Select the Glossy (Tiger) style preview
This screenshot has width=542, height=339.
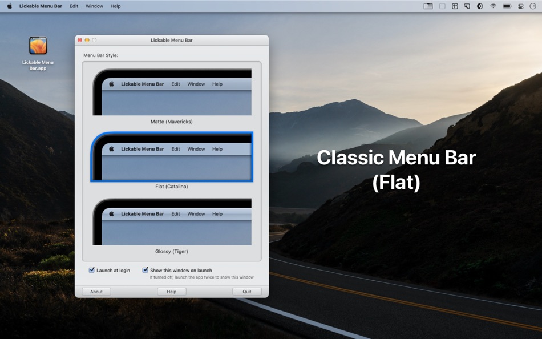(x=171, y=221)
